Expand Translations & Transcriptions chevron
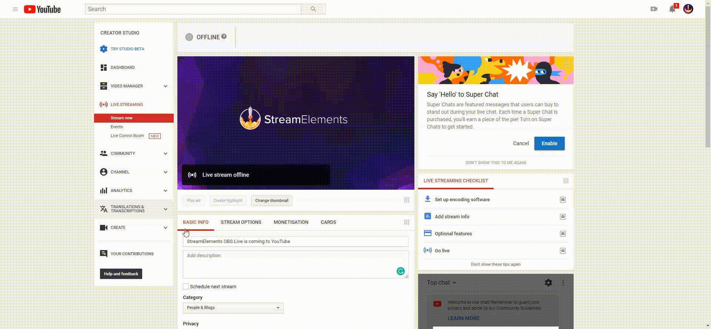This screenshot has width=711, height=329. click(166, 209)
